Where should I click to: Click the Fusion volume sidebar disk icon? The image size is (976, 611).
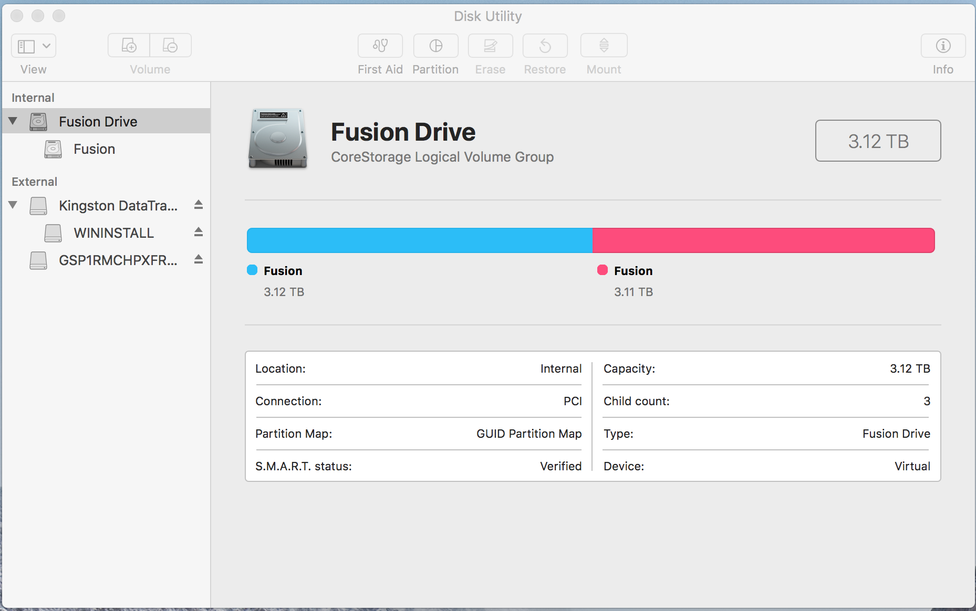click(x=53, y=149)
